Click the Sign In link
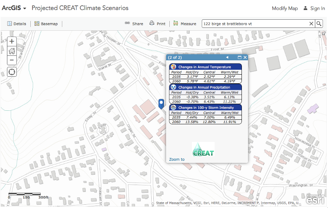This screenshot has width=328, height=208. pos(314,8)
